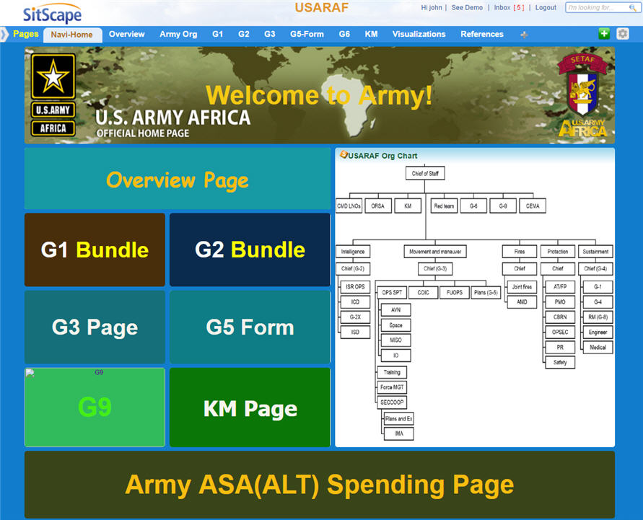Open the Army ASA(ALT) Spending Page tile
The height and width of the screenshot is (520, 643).
(x=320, y=485)
